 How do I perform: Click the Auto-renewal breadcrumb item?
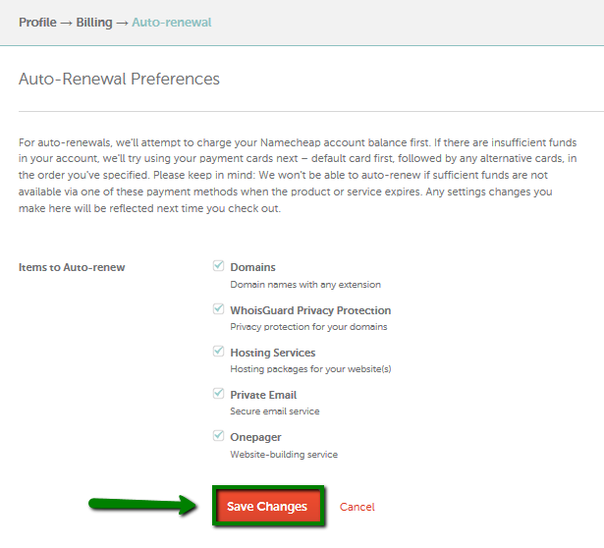pos(171,22)
